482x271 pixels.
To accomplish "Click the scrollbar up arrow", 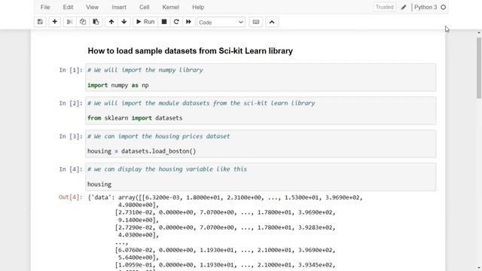I will 479,32.
